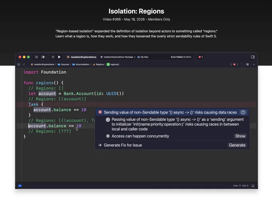
Task: Toggle the bottom panel icon in status bar
Action: point(253,186)
